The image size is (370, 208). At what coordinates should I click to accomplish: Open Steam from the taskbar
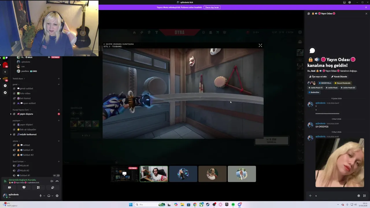point(208,205)
